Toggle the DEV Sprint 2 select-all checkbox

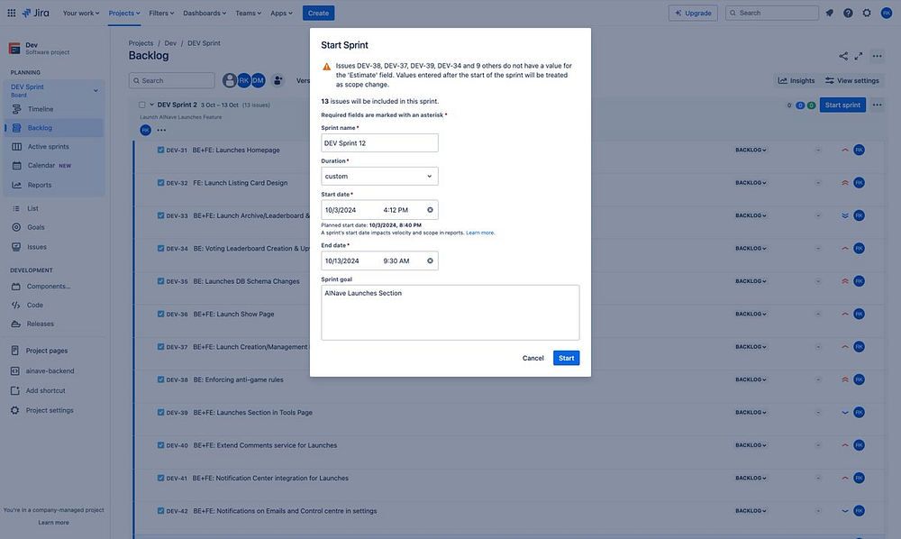coord(142,105)
